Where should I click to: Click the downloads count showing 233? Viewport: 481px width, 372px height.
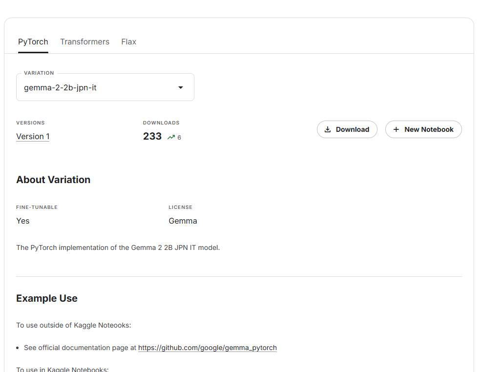click(x=152, y=136)
